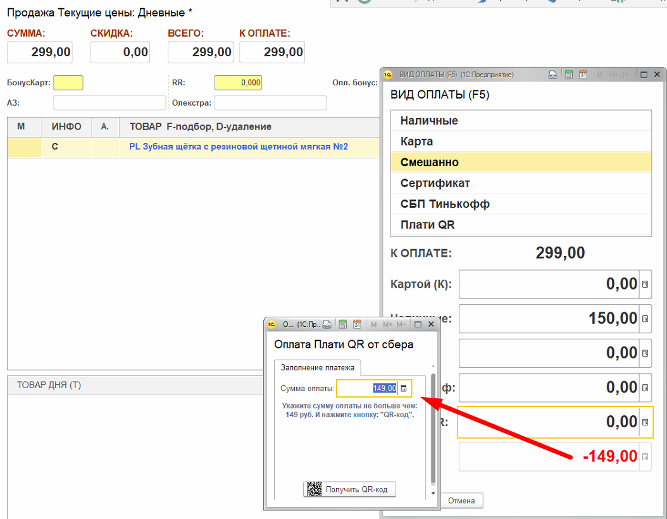
Task: Select the PL Зубная щётка product row
Action: click(238, 147)
